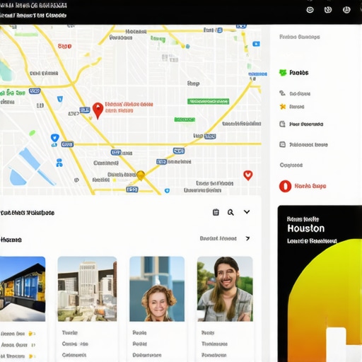Click the red text beside the red pin
Screen dimensions: 362x362
point(129,107)
